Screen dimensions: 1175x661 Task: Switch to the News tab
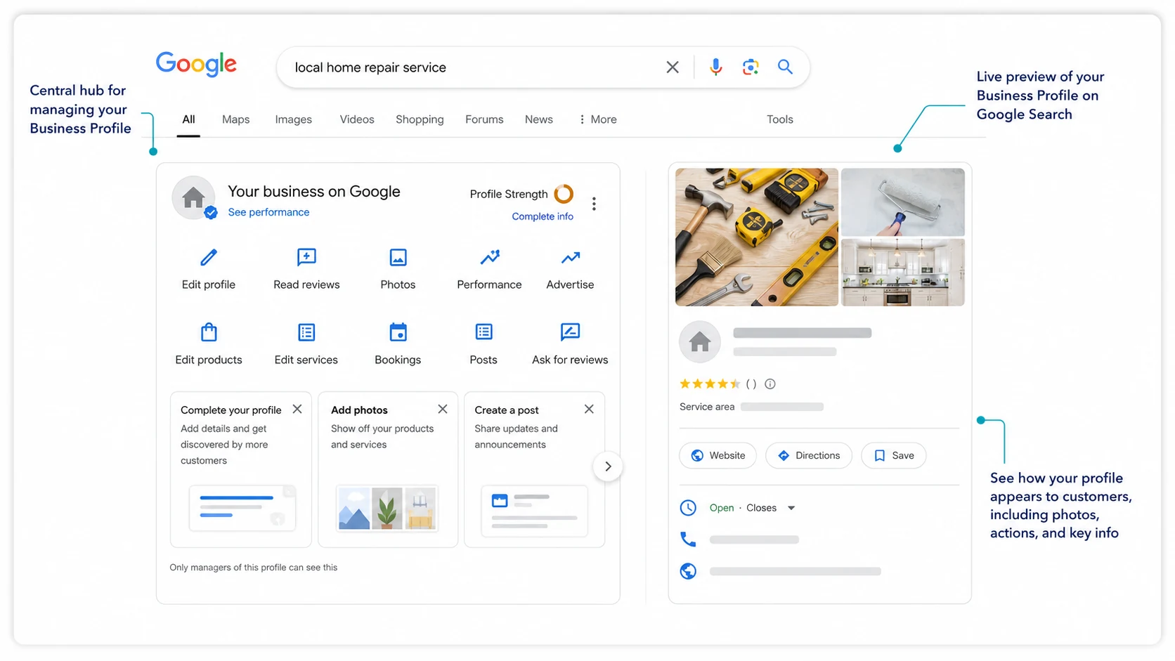point(538,119)
